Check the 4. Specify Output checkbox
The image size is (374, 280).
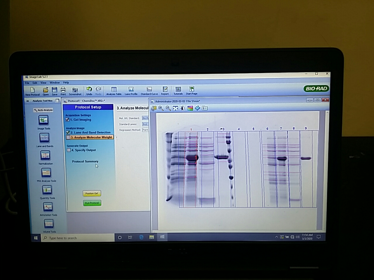pyautogui.click(x=69, y=150)
